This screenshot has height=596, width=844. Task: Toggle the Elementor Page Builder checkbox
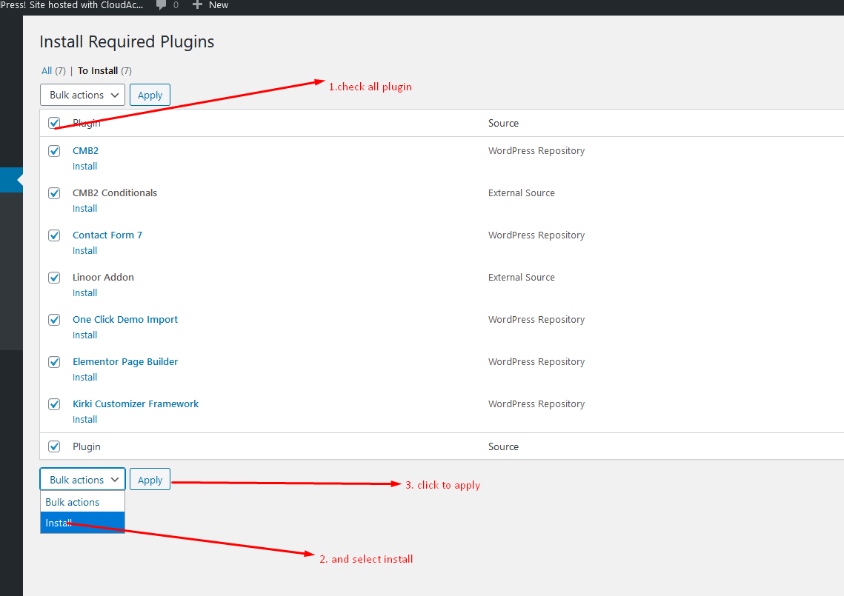pos(54,362)
